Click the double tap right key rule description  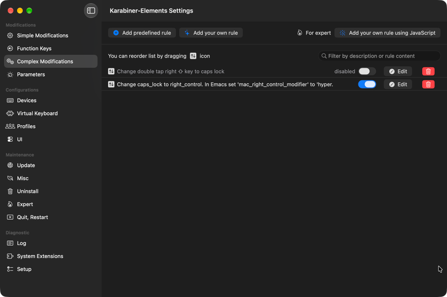[x=170, y=72]
